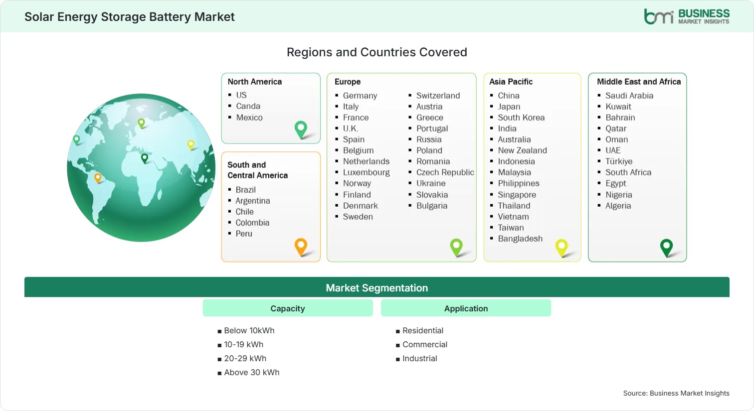Click the Middle East and Africa heading
The image size is (754, 411).
coord(639,82)
